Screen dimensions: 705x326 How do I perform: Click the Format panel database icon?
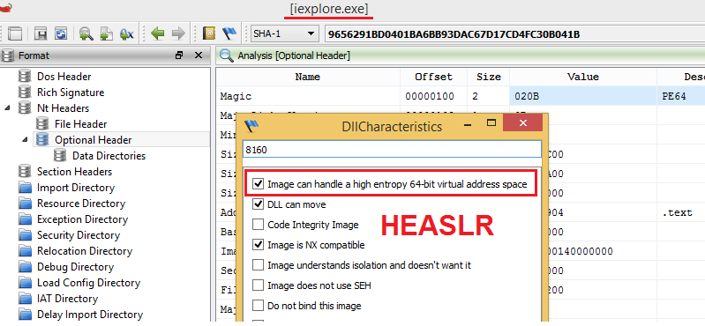tap(8, 56)
